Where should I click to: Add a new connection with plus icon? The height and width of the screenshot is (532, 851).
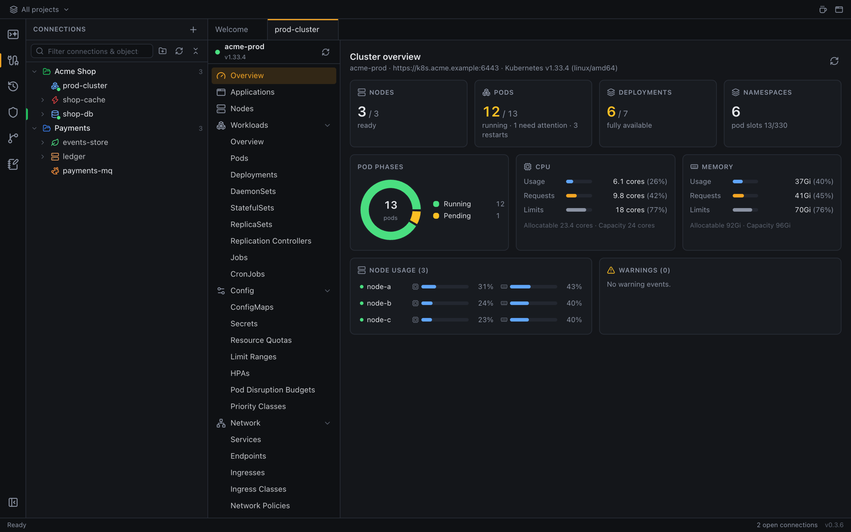point(193,30)
